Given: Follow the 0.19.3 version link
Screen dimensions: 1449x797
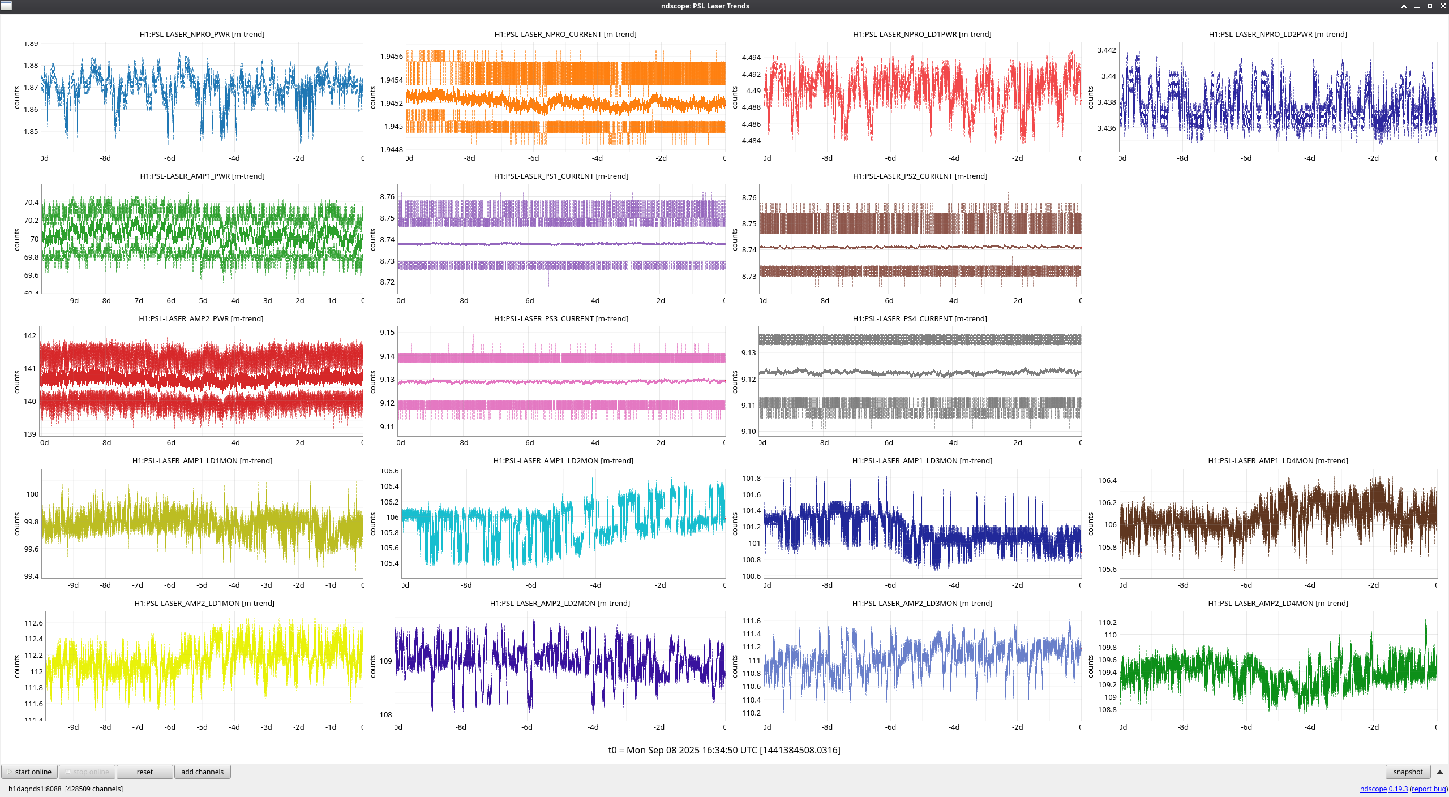Looking at the screenshot, I should pos(1397,789).
